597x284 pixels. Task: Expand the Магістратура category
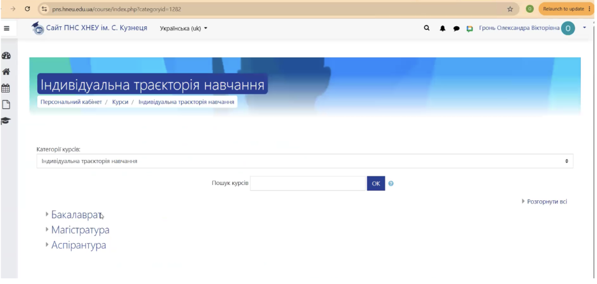[x=80, y=230]
